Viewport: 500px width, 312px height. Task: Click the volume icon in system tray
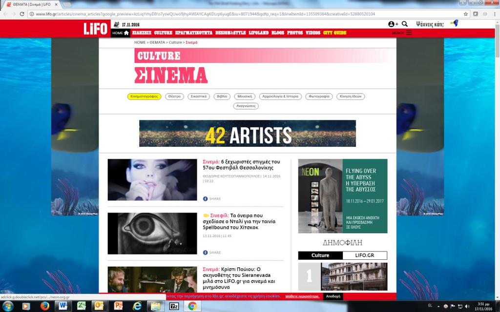(x=467, y=306)
